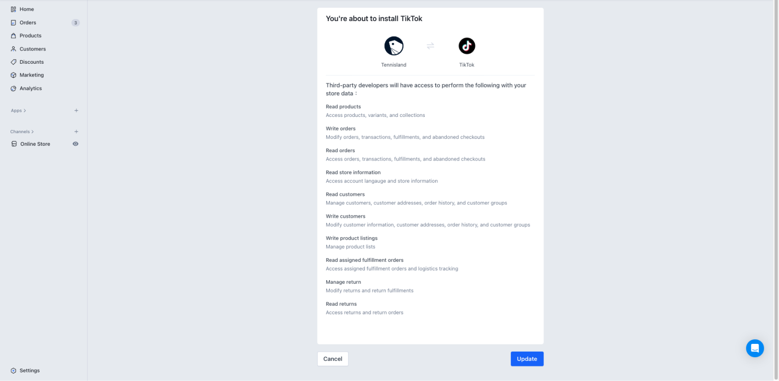The height and width of the screenshot is (381, 779).
Task: Expand the Apps section chevron
Action: click(25, 110)
